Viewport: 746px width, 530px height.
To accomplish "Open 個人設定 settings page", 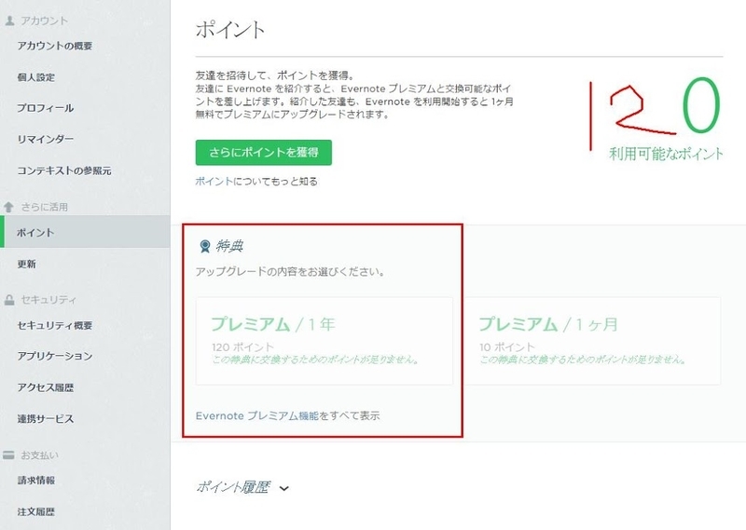I will [x=36, y=77].
